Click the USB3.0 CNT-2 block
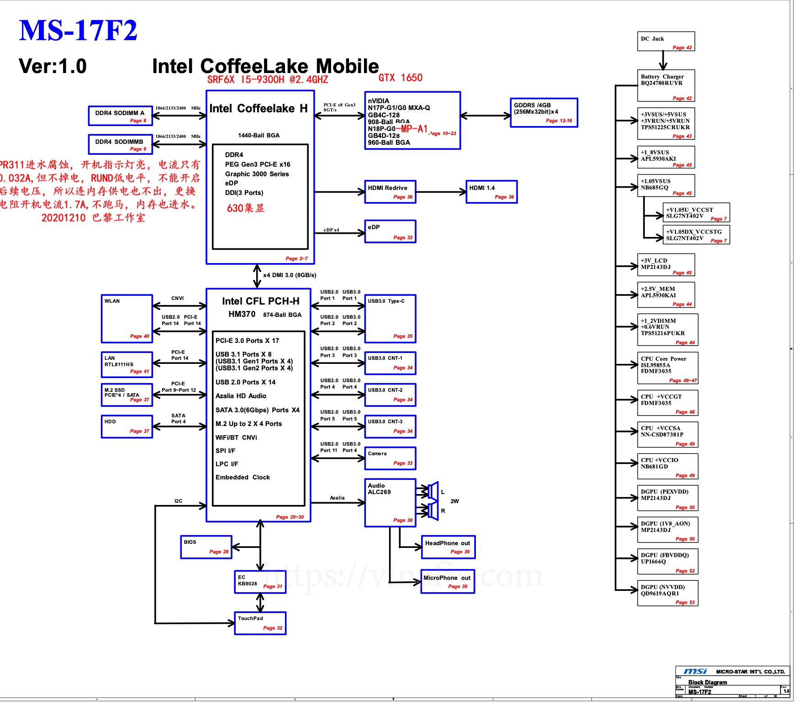802x705 pixels. coord(390,395)
